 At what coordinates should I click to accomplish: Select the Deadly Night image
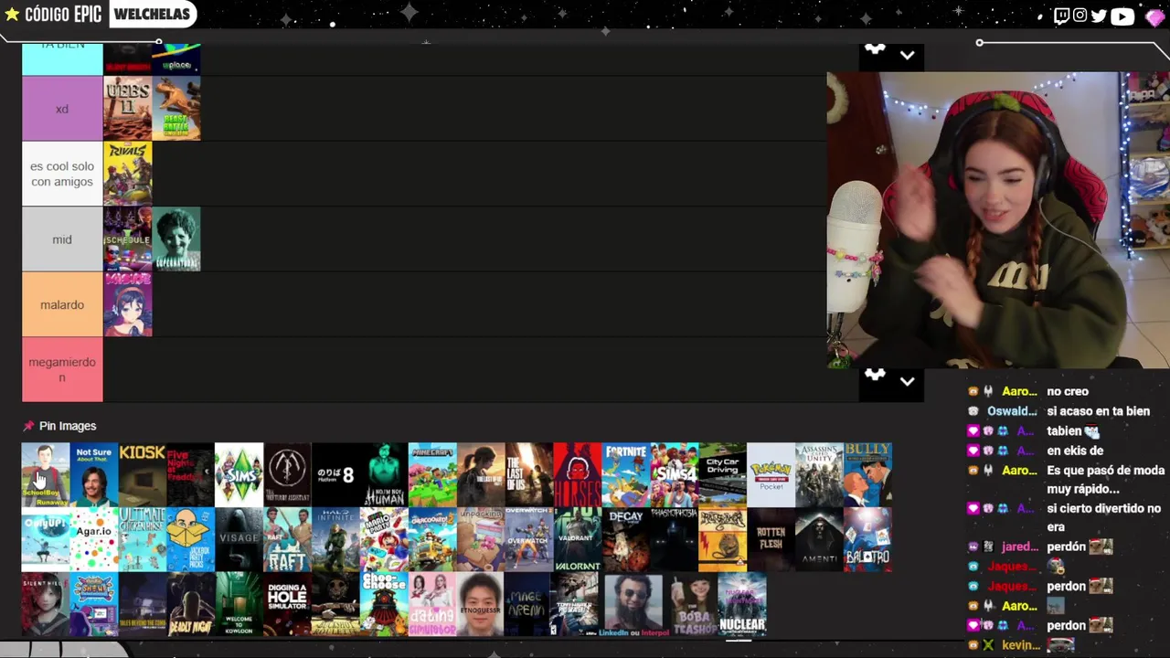(x=190, y=604)
